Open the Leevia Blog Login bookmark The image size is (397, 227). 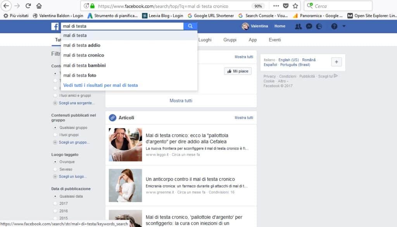pos(162,16)
